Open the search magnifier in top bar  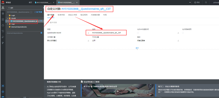(x=206, y=2)
